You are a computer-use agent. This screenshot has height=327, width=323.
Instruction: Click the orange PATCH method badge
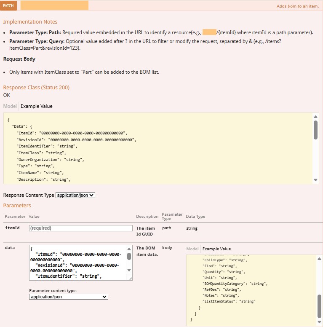pos(8,6)
